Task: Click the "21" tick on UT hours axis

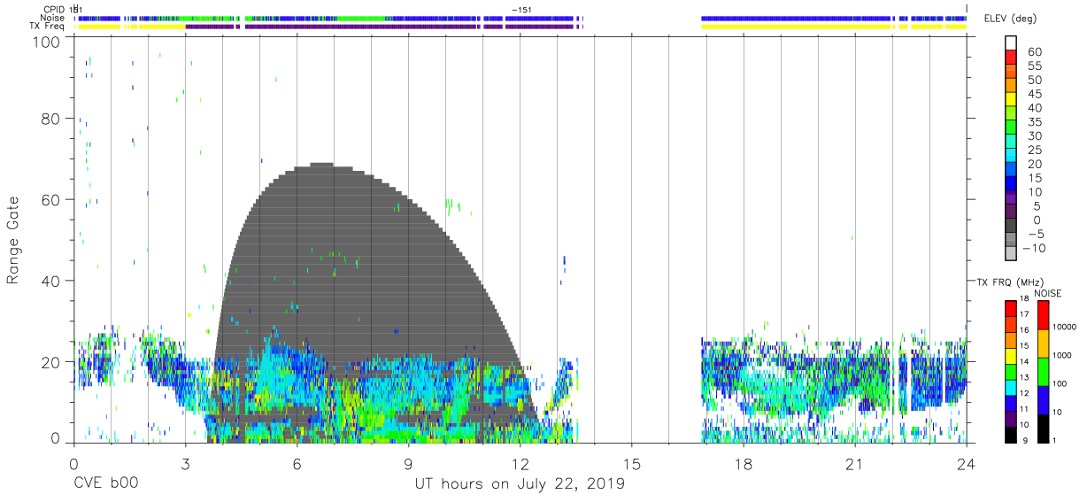Action: 854,464
